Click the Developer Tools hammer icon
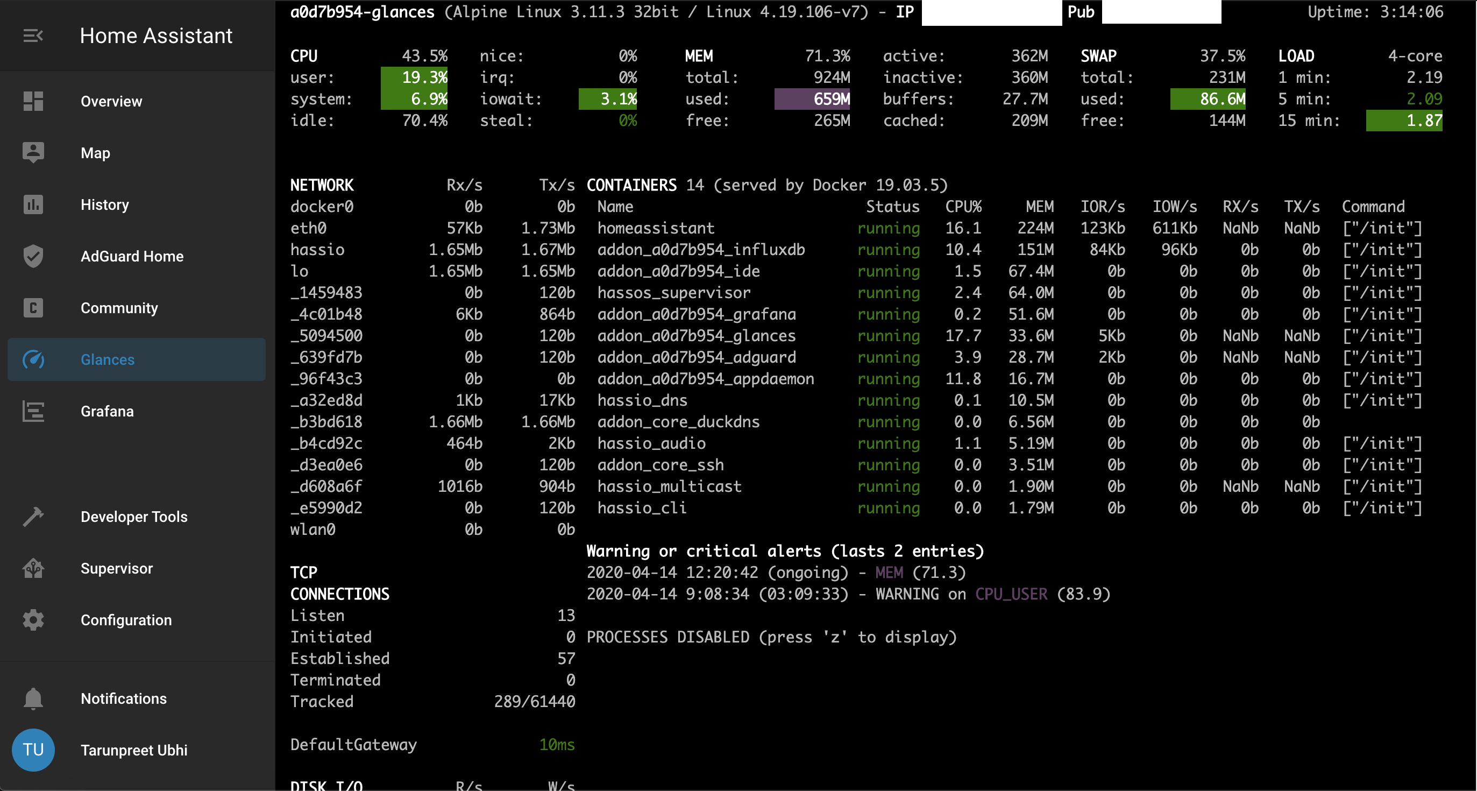 click(33, 516)
